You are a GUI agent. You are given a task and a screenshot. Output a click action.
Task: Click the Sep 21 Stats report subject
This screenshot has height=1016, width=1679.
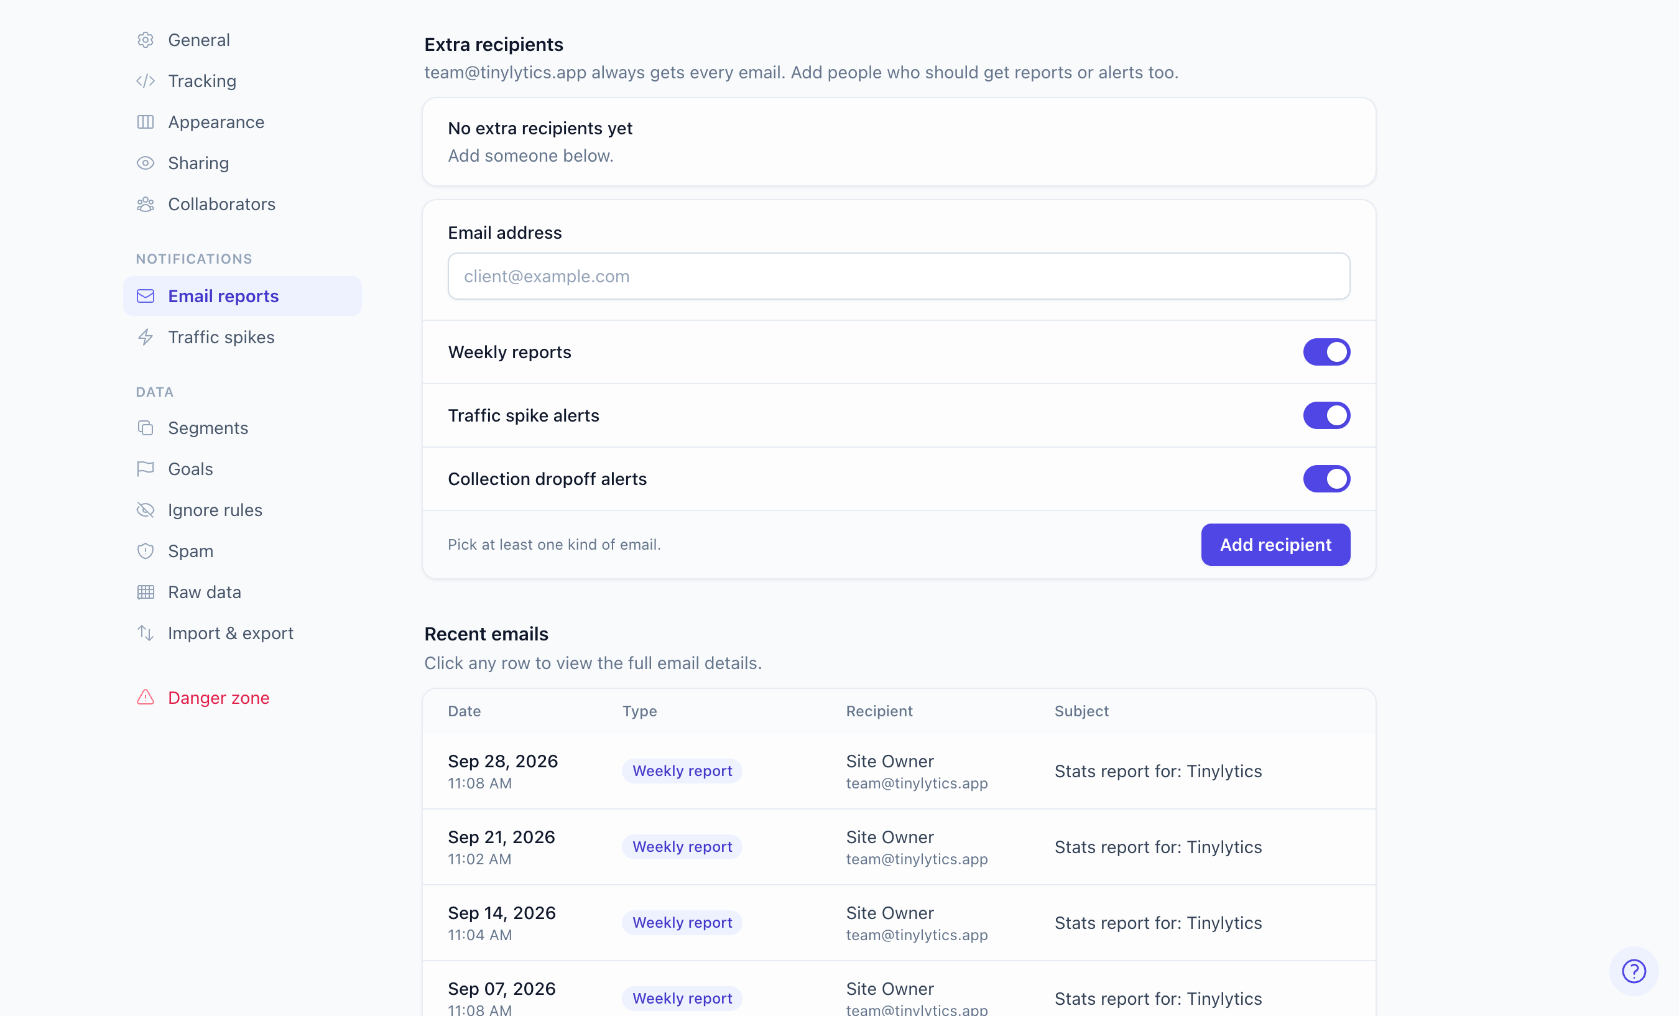1158,847
